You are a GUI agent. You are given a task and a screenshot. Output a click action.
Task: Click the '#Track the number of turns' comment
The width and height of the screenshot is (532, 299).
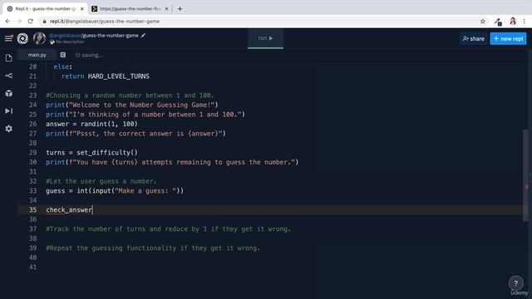point(168,229)
